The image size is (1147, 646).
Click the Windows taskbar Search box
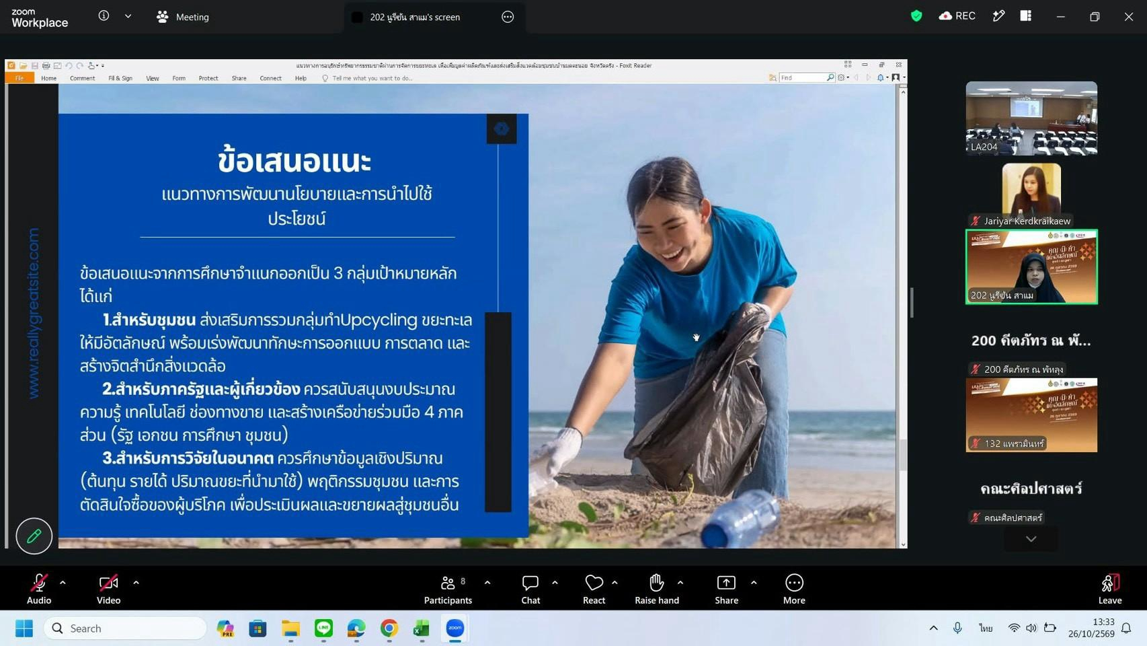pyautogui.click(x=125, y=629)
